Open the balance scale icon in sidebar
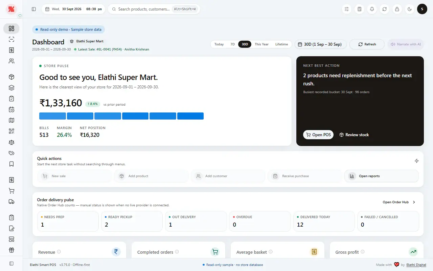Image resolution: width=433 pixels, height=271 pixels. click(12, 142)
